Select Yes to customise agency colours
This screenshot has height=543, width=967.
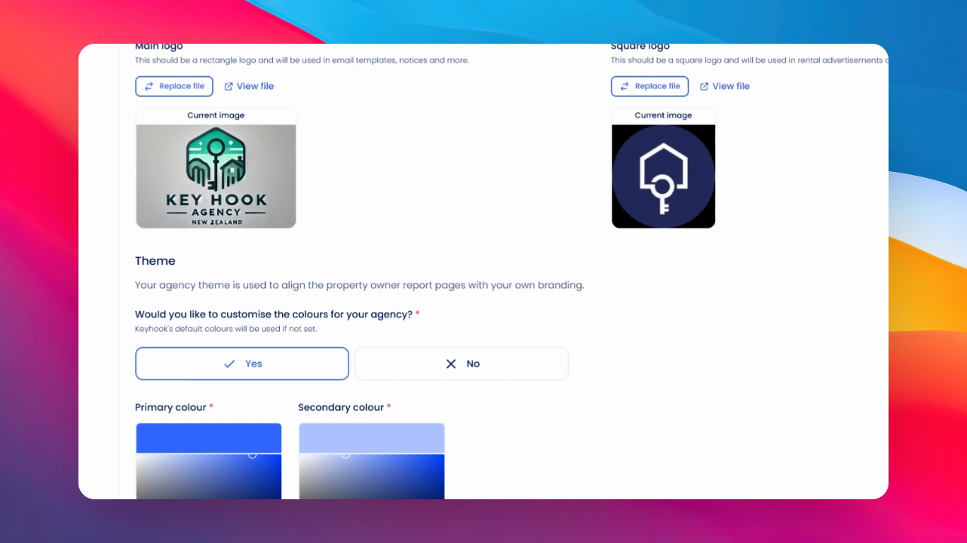242,364
